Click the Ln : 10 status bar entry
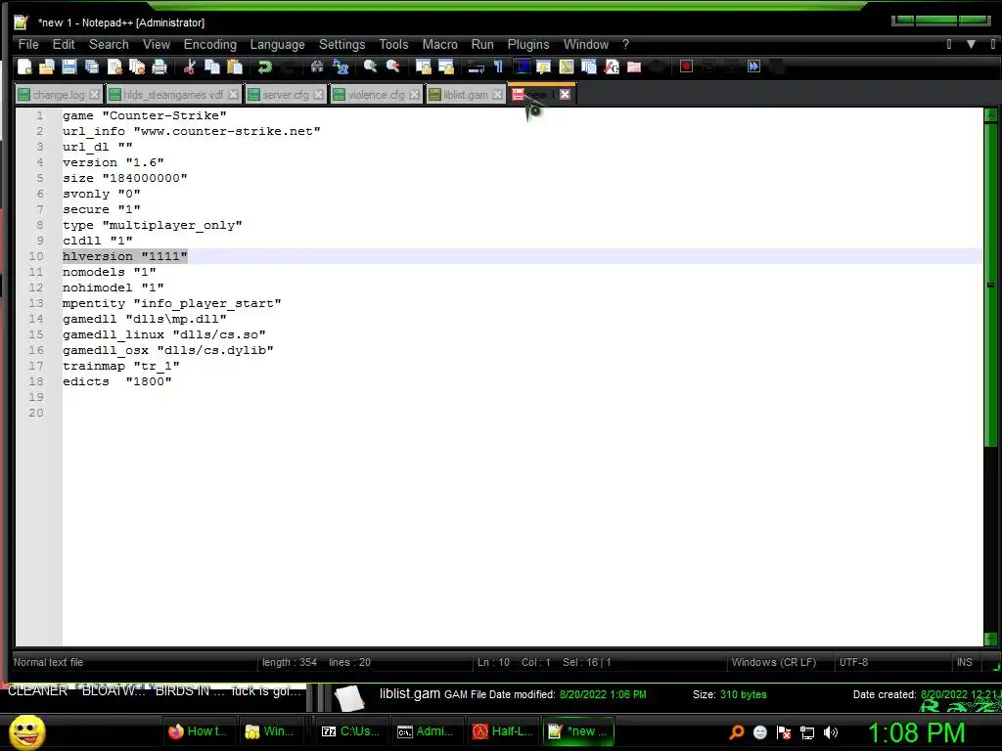Image resolution: width=1002 pixels, height=751 pixels. [x=493, y=662]
